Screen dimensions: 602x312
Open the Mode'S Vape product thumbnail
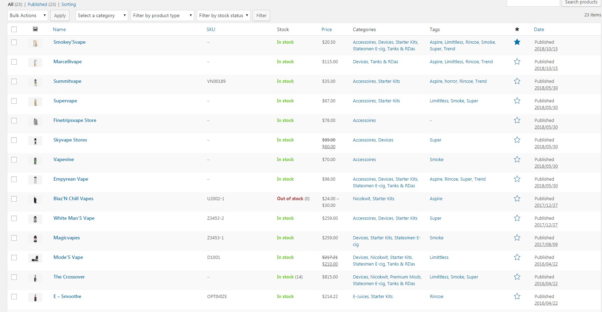point(35,259)
